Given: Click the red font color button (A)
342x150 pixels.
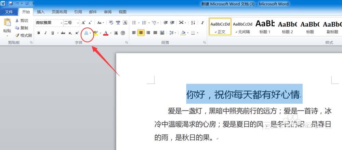Looking at the screenshot, I should [106, 33].
